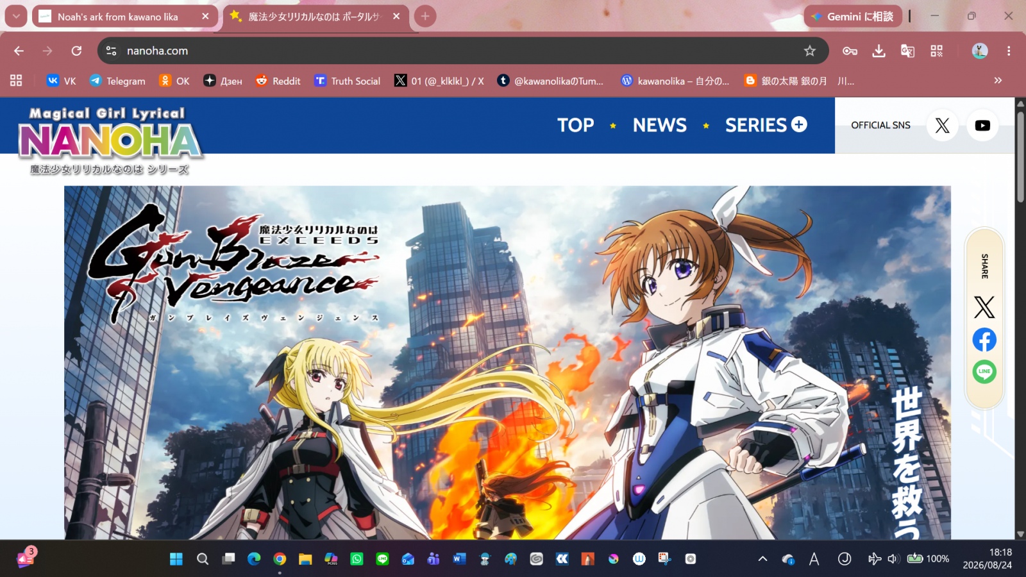This screenshot has width=1026, height=577.
Task: Open the Chrome downloads icon
Action: click(879, 51)
